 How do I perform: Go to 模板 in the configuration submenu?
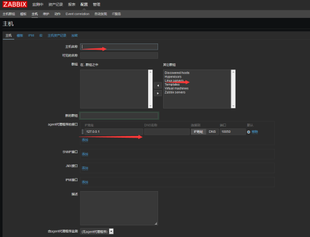coord(24,14)
